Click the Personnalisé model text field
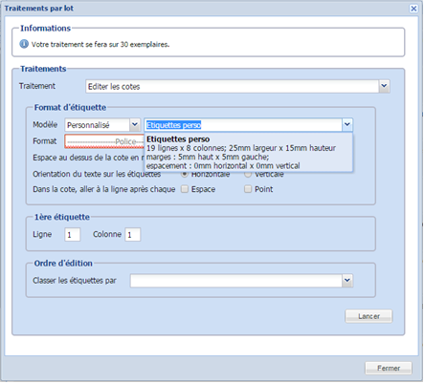This screenshot has width=424, height=383. point(98,125)
